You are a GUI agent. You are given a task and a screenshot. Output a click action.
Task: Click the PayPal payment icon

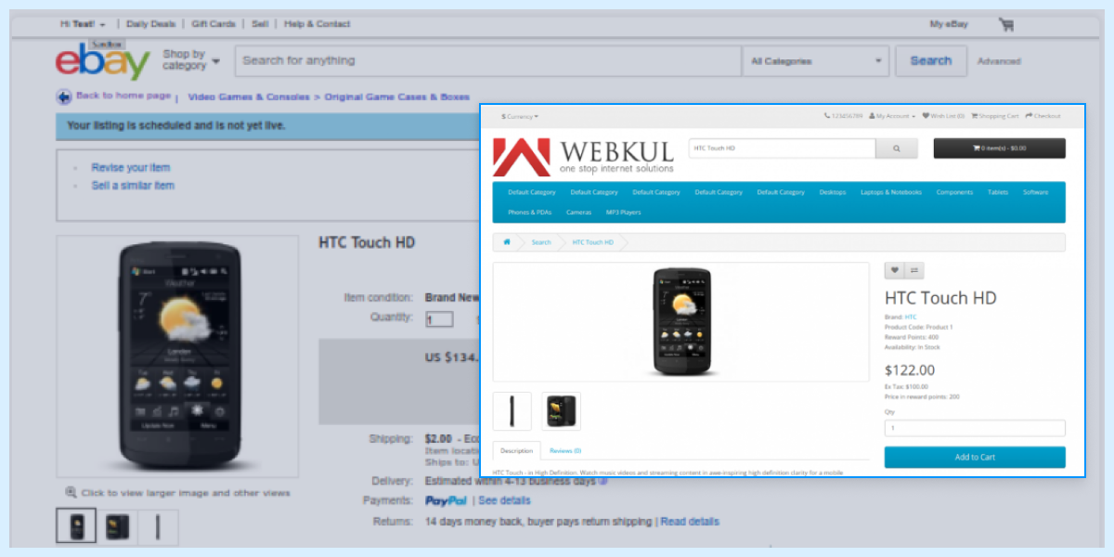447,500
